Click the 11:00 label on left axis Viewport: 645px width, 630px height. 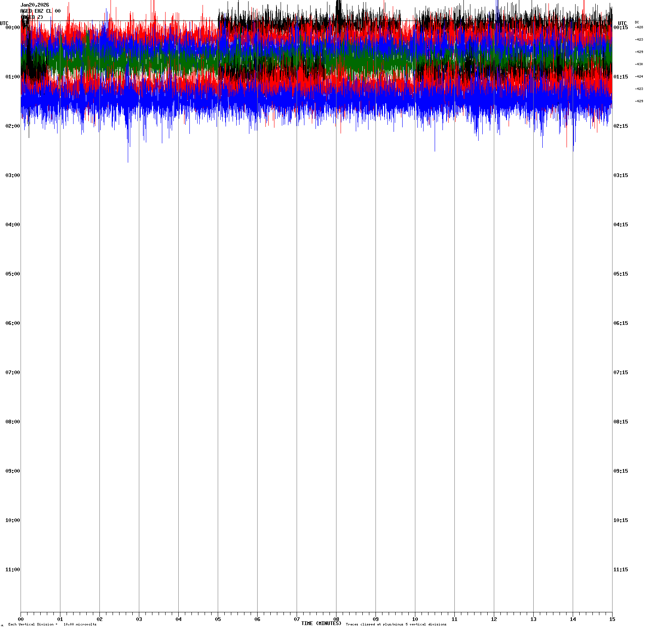tap(12, 570)
